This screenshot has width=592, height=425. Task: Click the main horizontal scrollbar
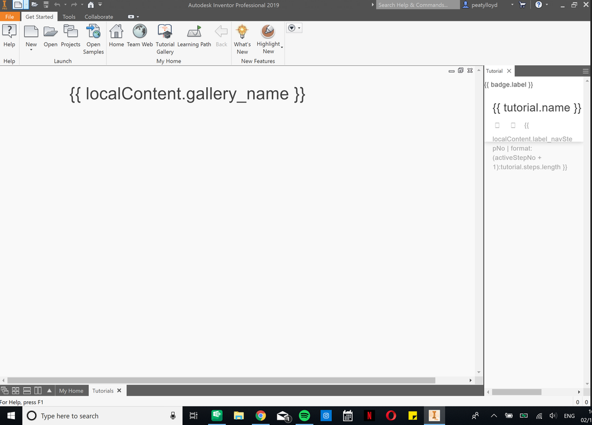(x=221, y=381)
